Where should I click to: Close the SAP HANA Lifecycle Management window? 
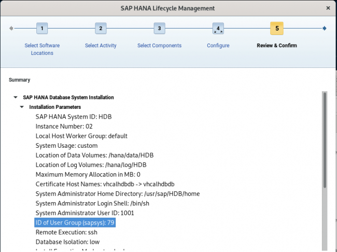(x=328, y=8)
